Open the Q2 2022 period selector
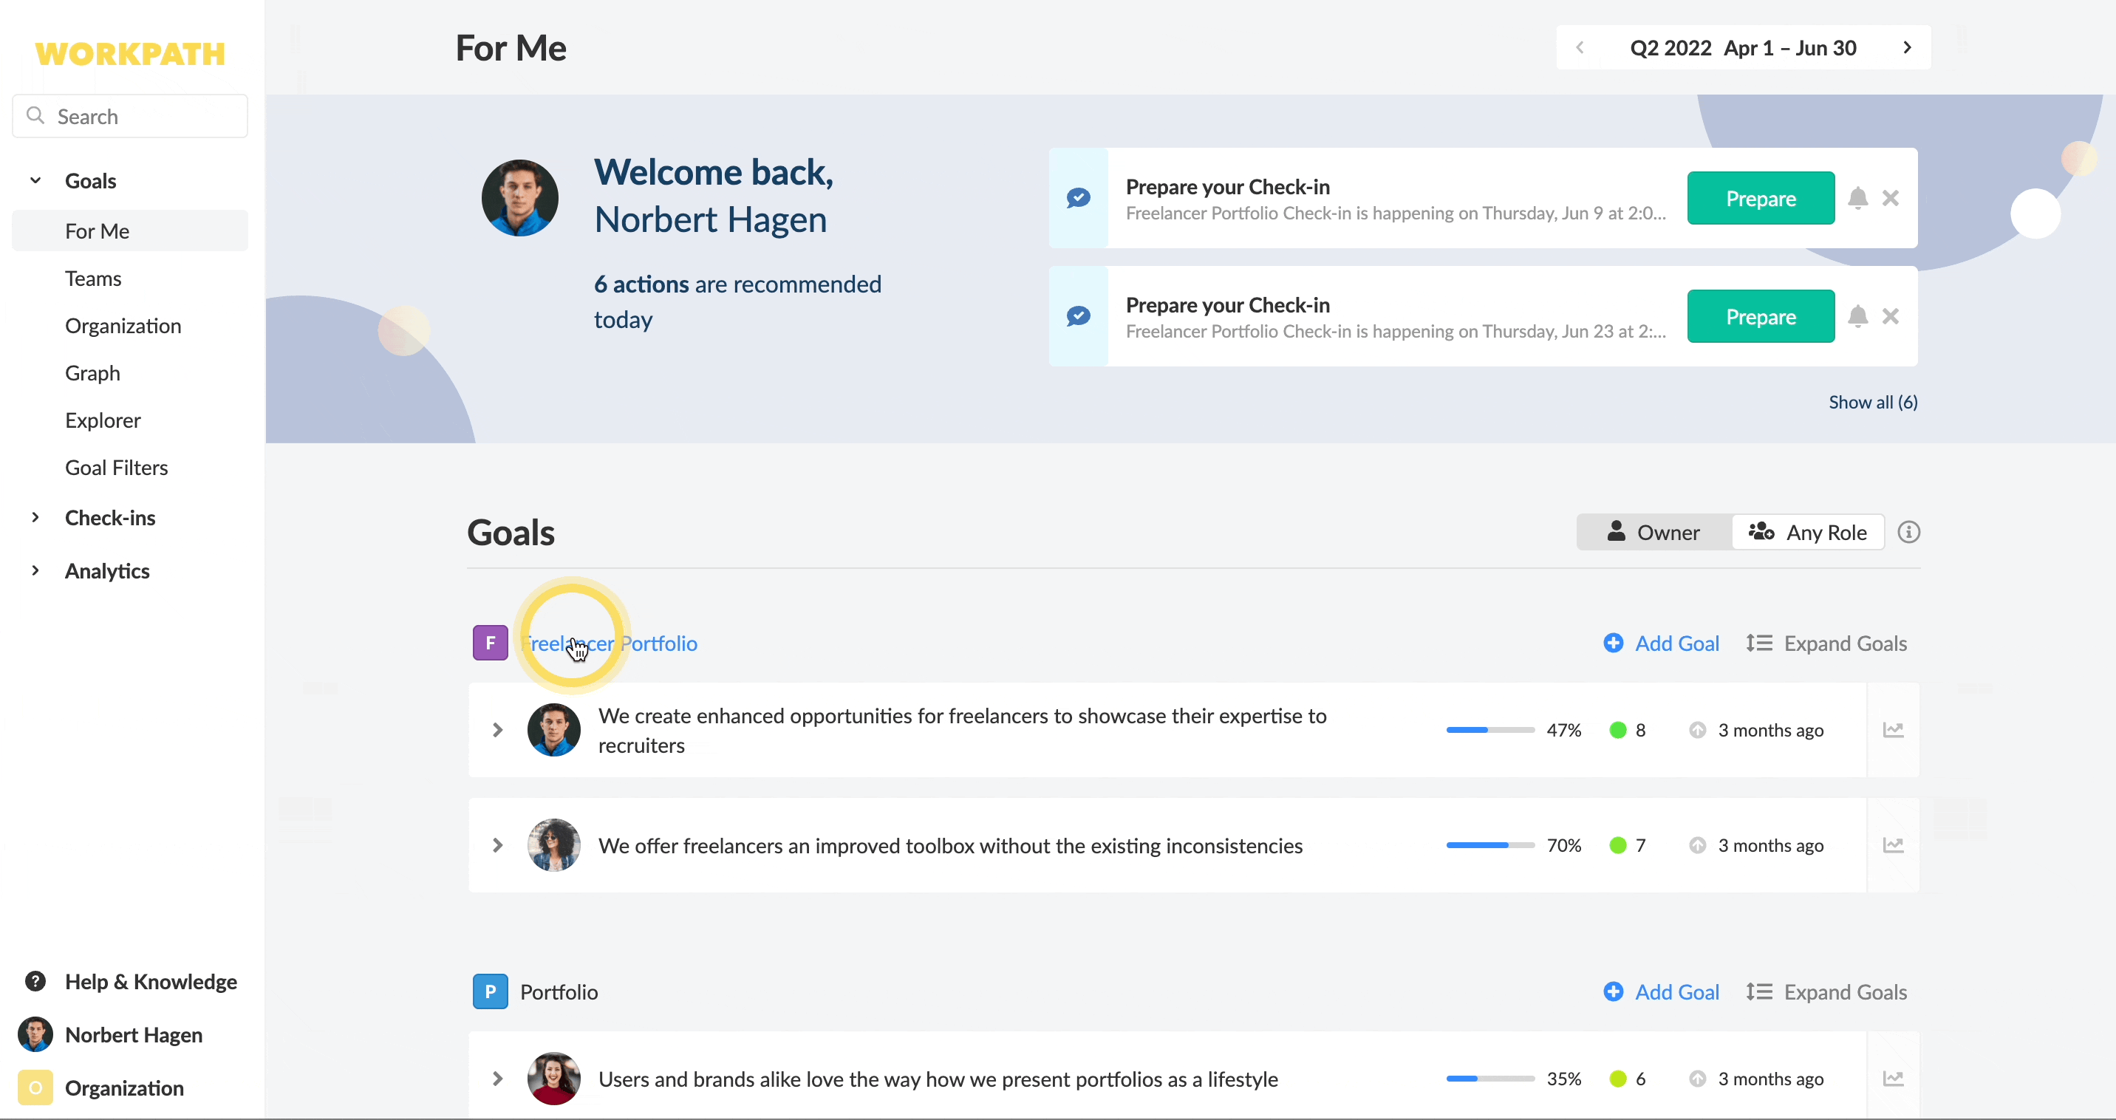The height and width of the screenshot is (1120, 2116). click(x=1743, y=47)
